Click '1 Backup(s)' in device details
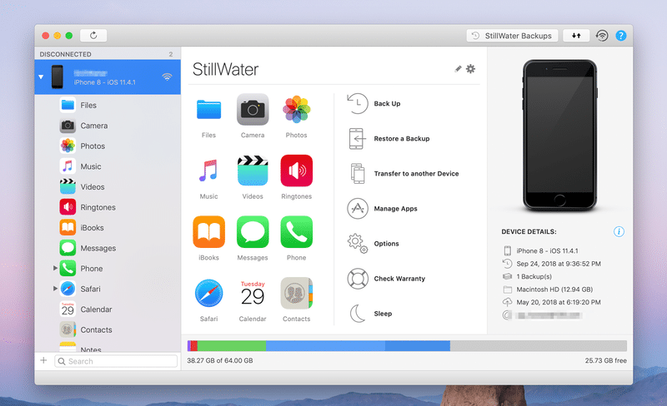Viewport: 667px width, 406px height. pyautogui.click(x=534, y=276)
